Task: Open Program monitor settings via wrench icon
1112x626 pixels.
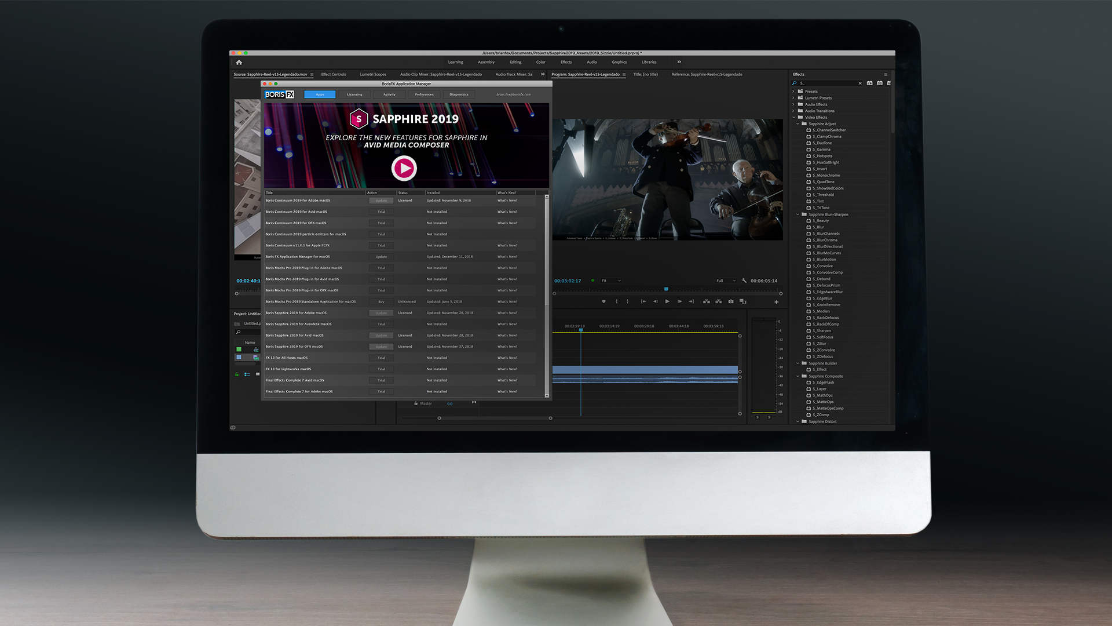Action: [x=744, y=281]
